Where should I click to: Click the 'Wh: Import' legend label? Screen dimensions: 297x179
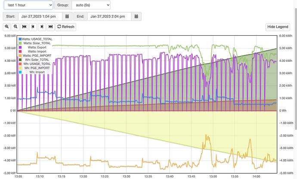[37, 72]
